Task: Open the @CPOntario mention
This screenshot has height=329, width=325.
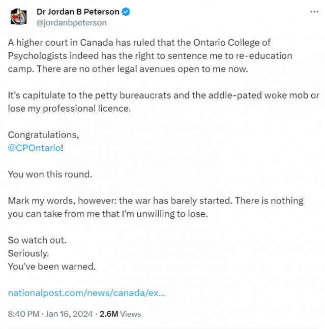Action: [34, 148]
